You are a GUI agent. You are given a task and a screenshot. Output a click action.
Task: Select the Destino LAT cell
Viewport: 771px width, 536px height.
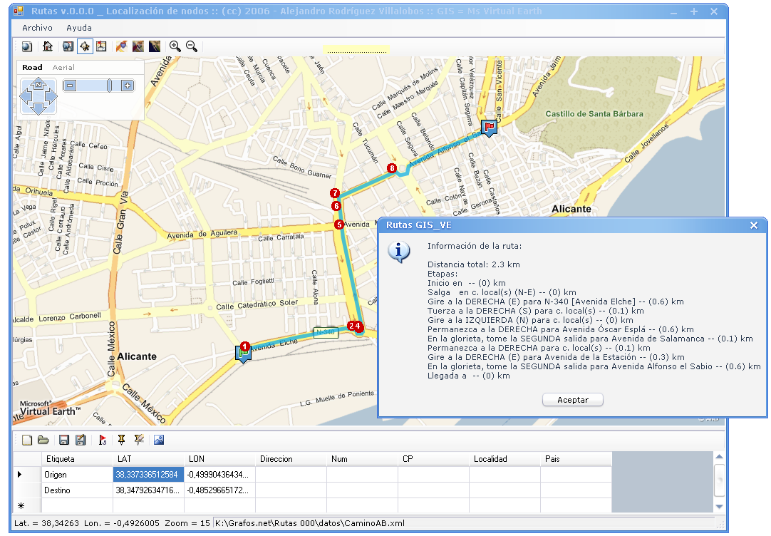point(148,490)
